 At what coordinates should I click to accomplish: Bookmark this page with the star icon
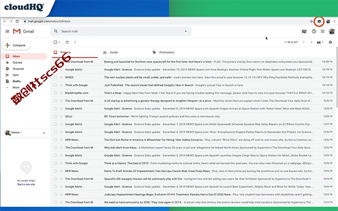[311, 21]
